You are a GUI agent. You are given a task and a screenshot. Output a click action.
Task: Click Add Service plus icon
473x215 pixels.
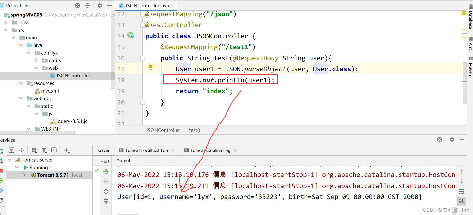click(x=67, y=150)
